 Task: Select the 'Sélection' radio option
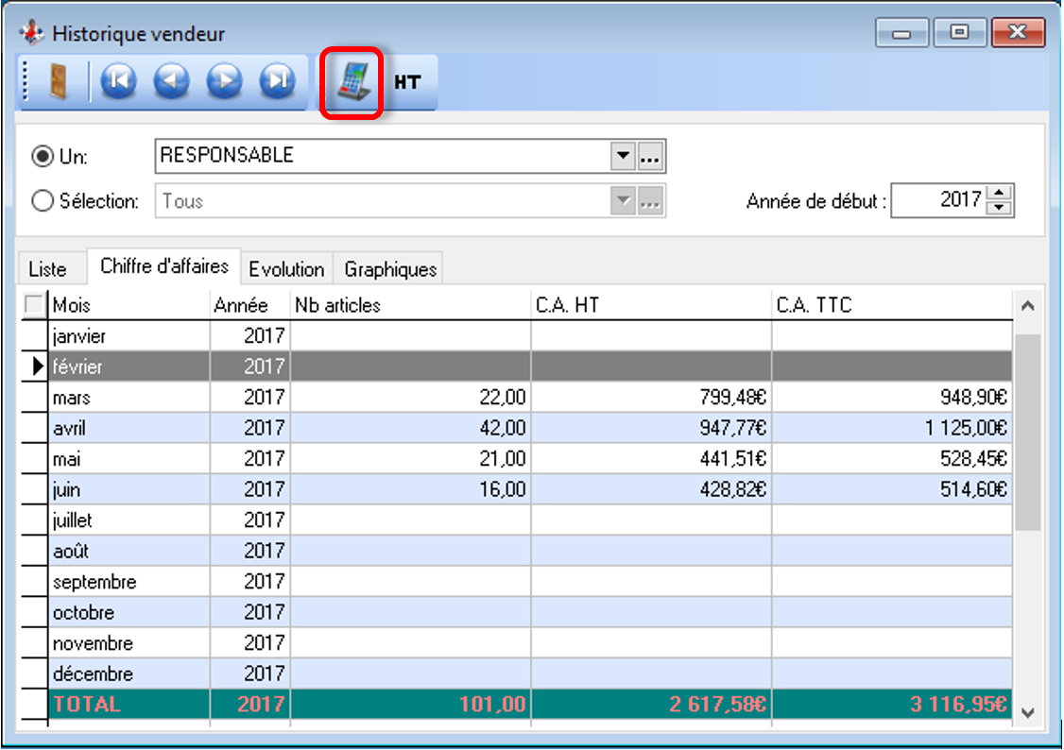(x=43, y=201)
